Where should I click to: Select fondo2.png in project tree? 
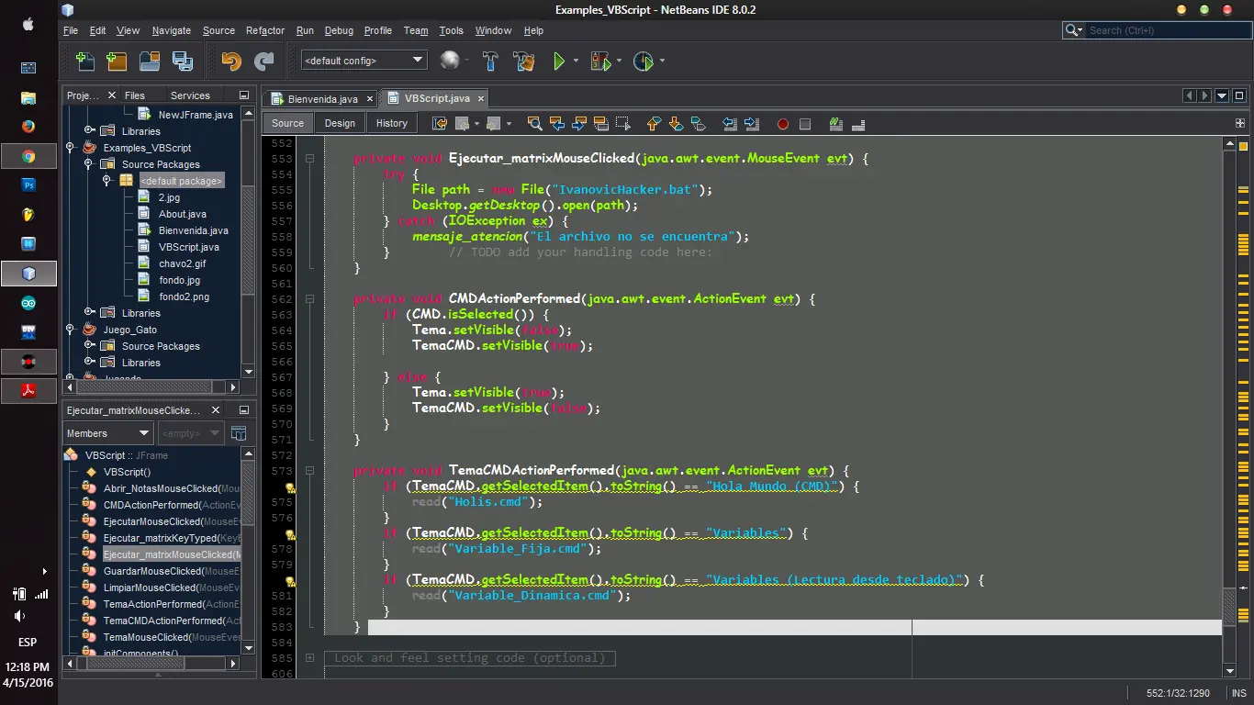click(184, 297)
